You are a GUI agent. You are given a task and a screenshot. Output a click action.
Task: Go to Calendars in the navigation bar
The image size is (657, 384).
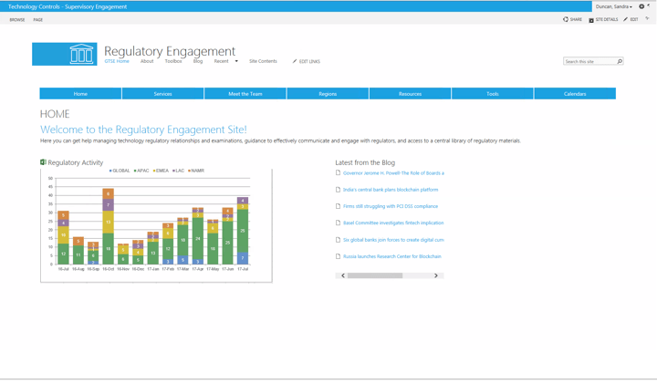575,93
